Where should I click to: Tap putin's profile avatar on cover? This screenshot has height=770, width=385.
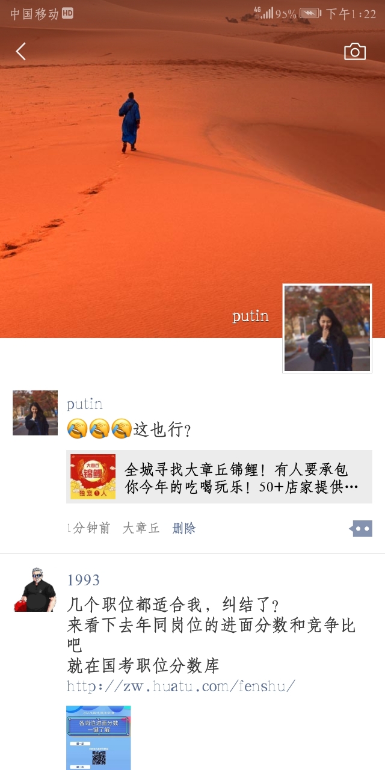pos(327,328)
